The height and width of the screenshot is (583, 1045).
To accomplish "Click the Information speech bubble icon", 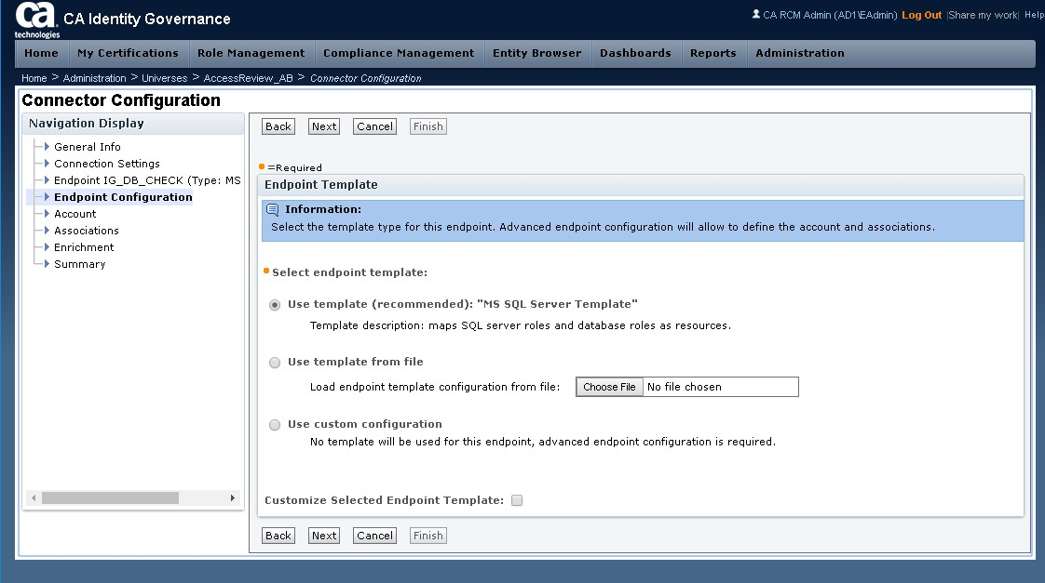I will (273, 209).
